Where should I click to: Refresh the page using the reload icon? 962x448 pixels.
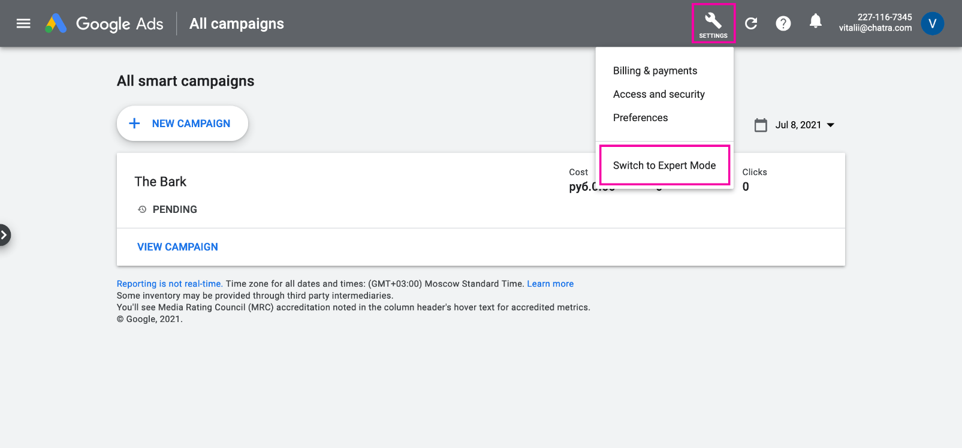pyautogui.click(x=751, y=23)
